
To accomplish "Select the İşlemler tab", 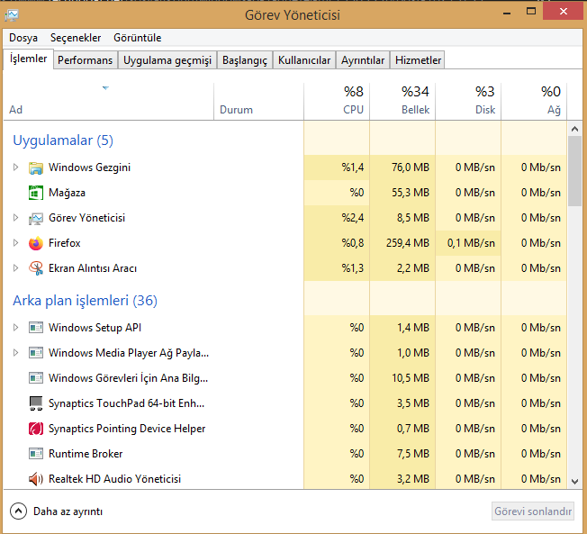I will click(x=28, y=59).
